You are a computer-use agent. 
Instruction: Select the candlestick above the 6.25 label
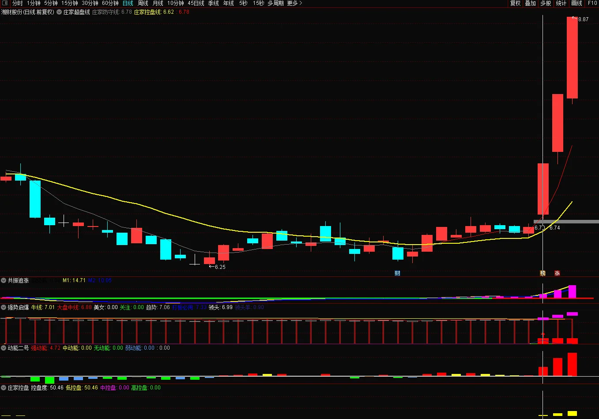click(x=209, y=260)
